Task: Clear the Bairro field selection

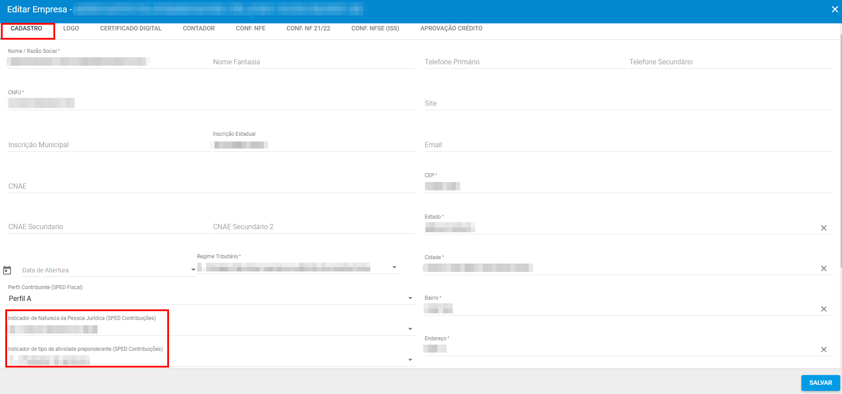Action: 823,309
